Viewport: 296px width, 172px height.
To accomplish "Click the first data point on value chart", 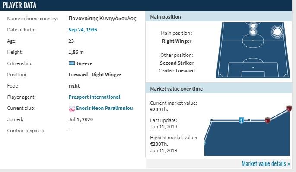I will point(212,120).
